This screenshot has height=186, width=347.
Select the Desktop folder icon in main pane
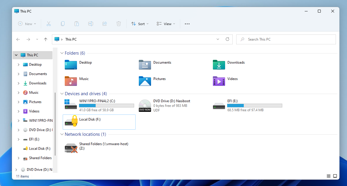pos(71,65)
